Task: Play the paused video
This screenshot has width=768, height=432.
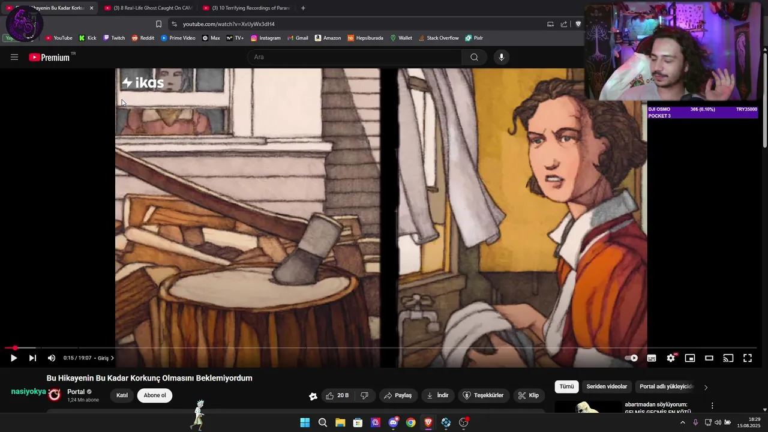Action: pos(14,358)
